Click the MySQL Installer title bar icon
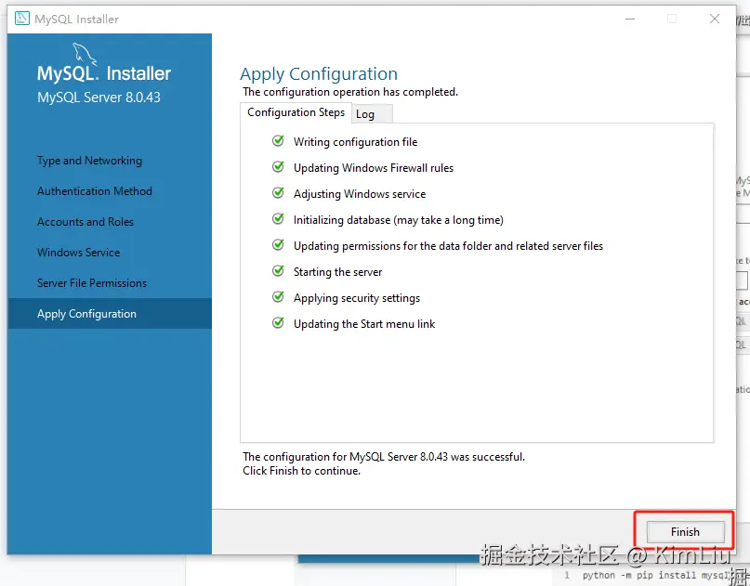This screenshot has height=586, width=750. click(x=22, y=19)
